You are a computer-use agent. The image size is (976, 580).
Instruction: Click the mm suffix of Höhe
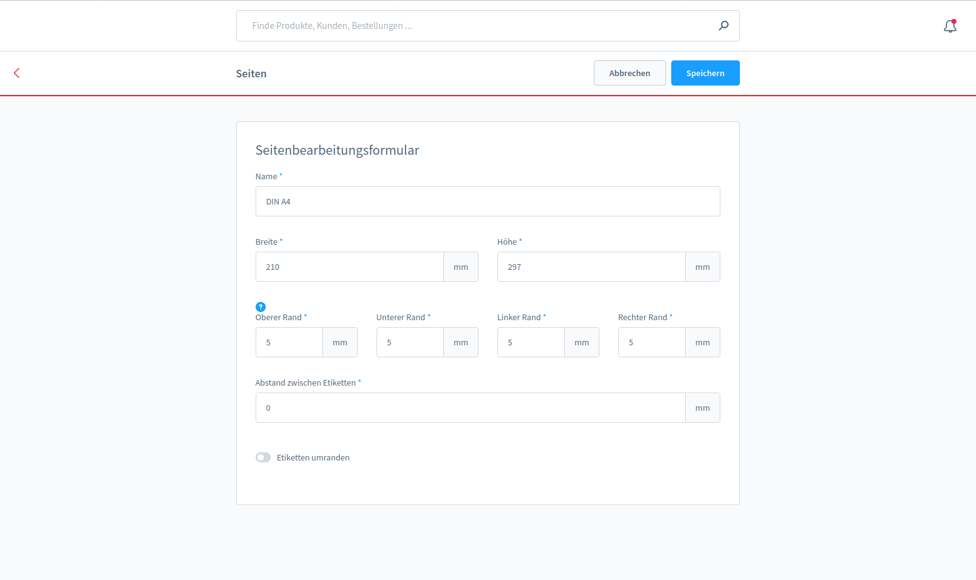[703, 267]
